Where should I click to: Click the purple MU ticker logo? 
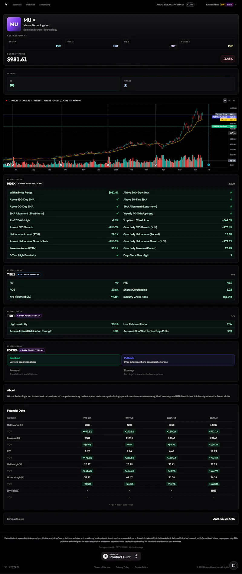pyautogui.click(x=14, y=24)
